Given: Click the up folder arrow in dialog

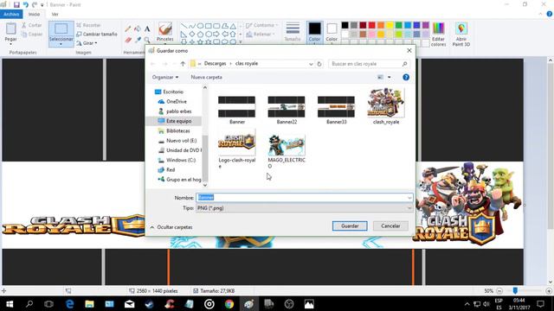Looking at the screenshot, I should (x=183, y=64).
